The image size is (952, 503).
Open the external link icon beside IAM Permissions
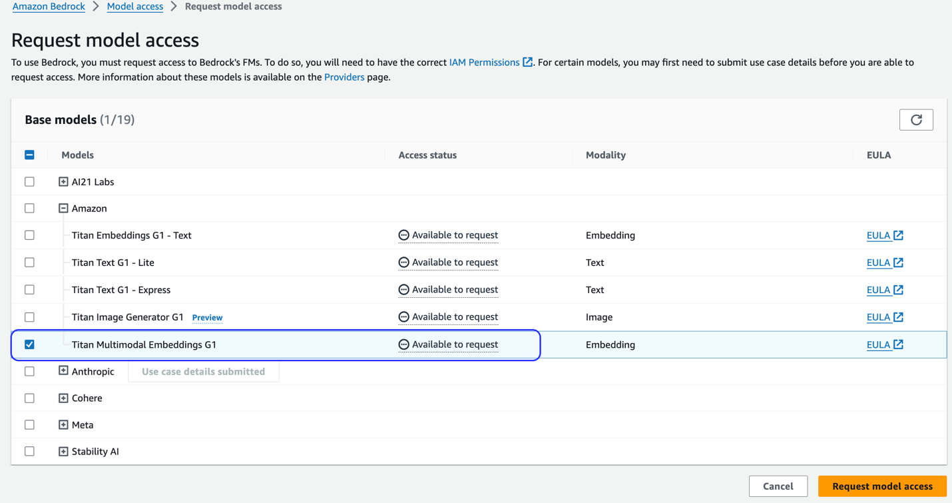(527, 62)
